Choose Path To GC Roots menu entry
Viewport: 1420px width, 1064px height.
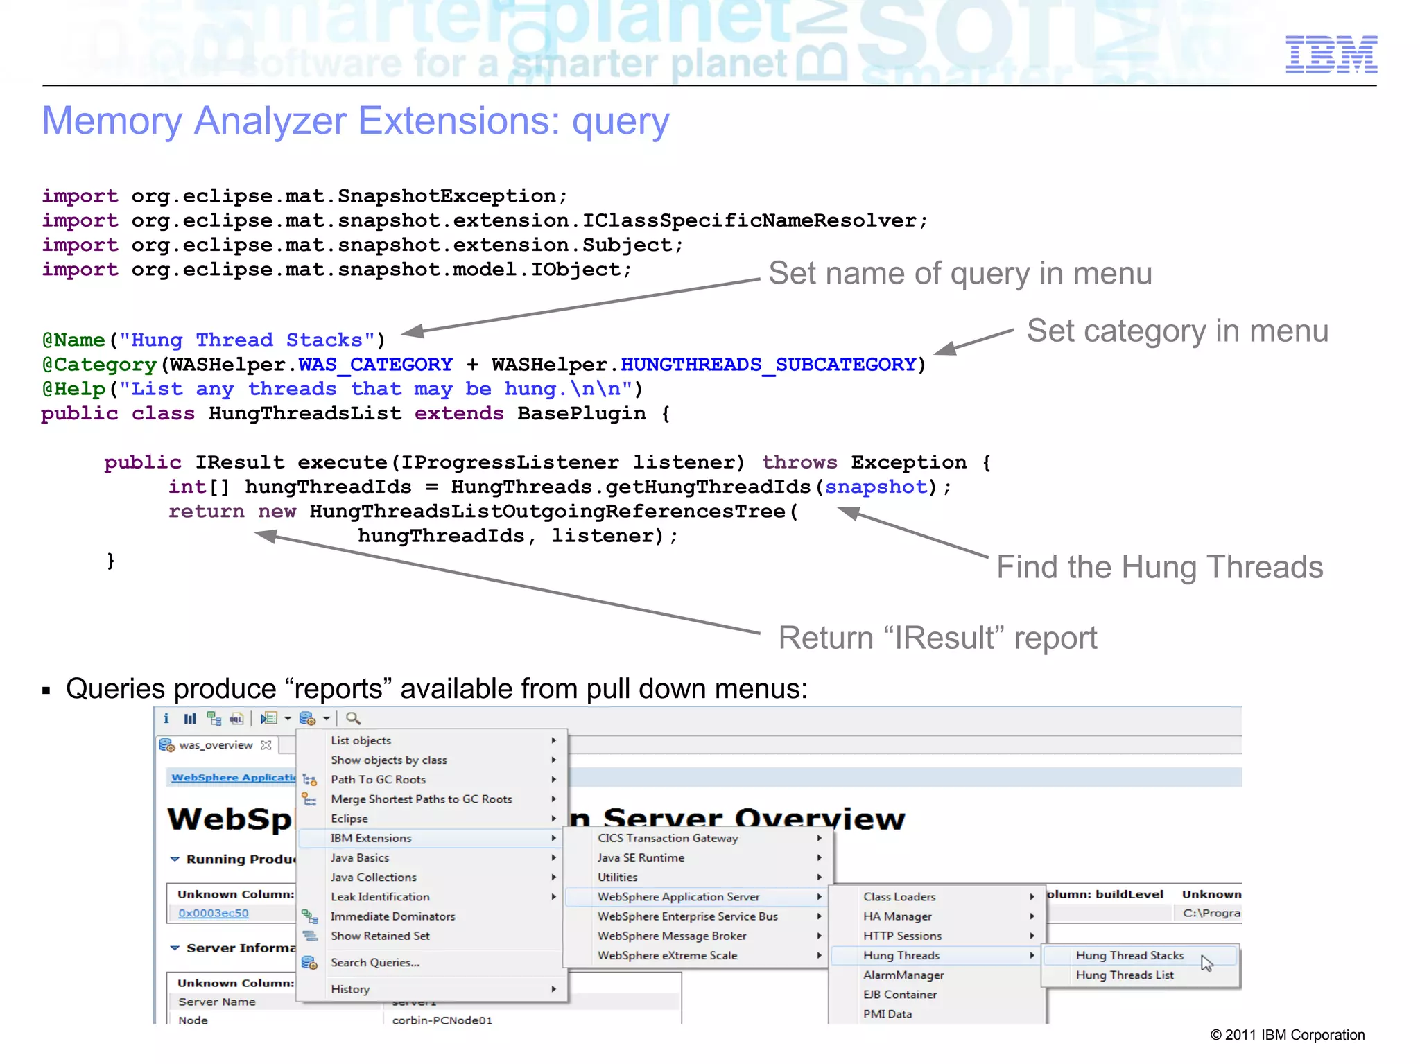[x=433, y=779]
